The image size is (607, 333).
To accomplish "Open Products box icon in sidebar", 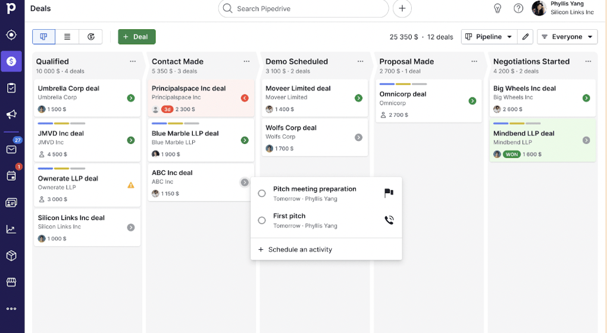I will (x=11, y=256).
